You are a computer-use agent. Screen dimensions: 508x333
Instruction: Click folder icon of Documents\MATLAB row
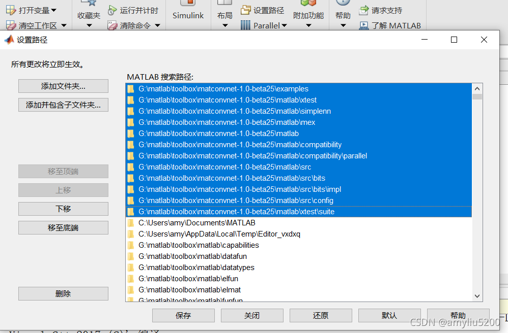(x=131, y=223)
